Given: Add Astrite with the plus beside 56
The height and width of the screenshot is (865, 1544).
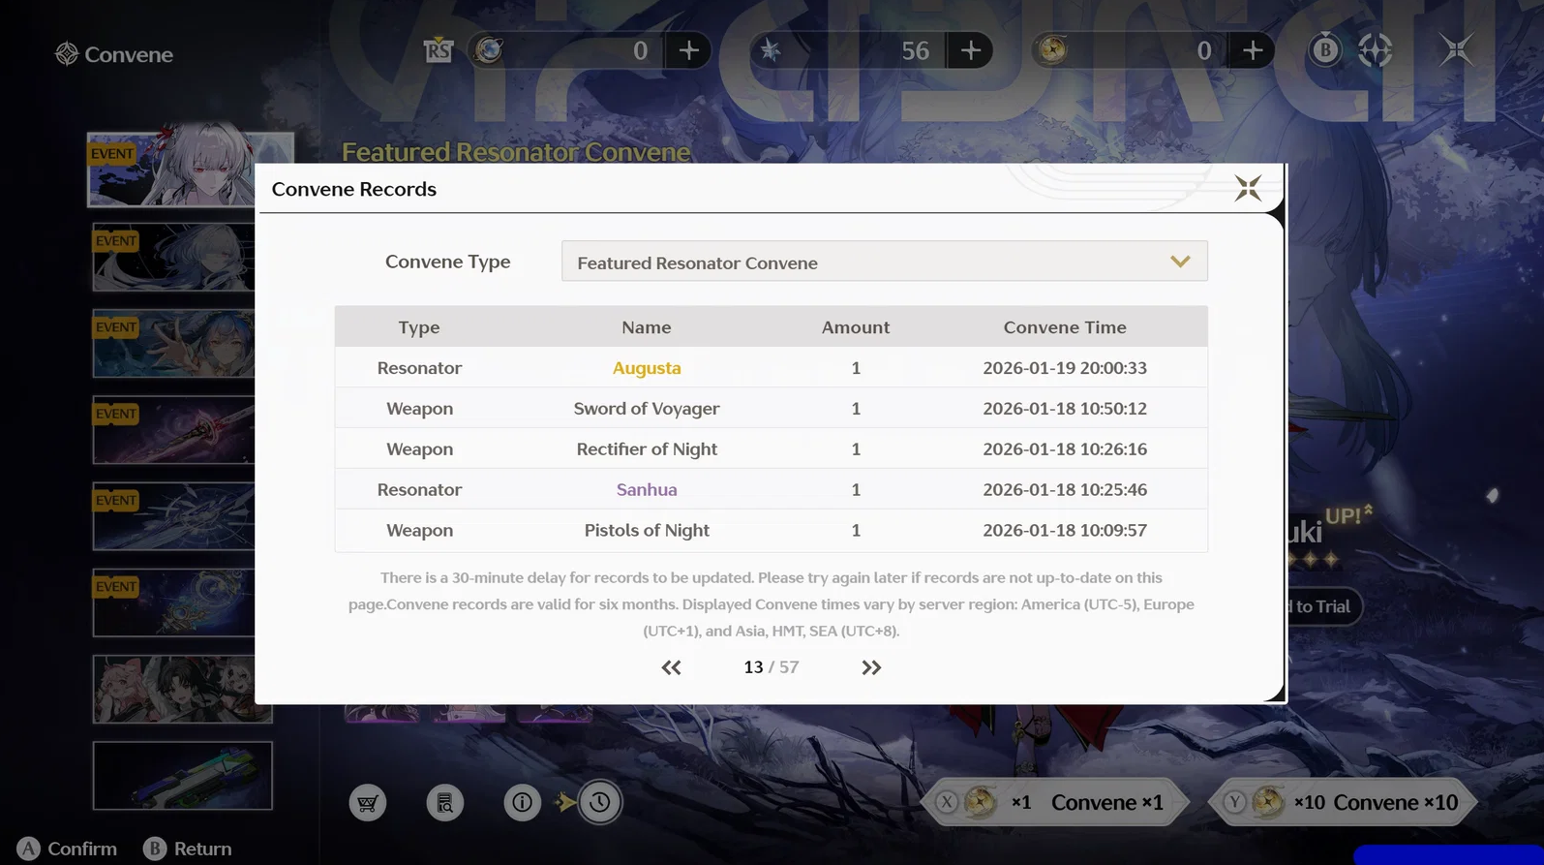Looking at the screenshot, I should pyautogui.click(x=970, y=50).
